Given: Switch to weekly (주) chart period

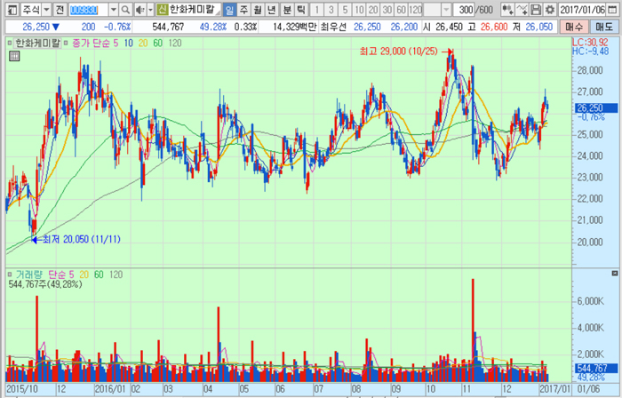Looking at the screenshot, I should point(244,9).
